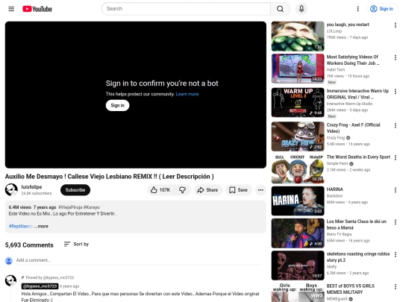Expand description with ...more
This screenshot has width=403, height=302.
pyautogui.click(x=42, y=226)
